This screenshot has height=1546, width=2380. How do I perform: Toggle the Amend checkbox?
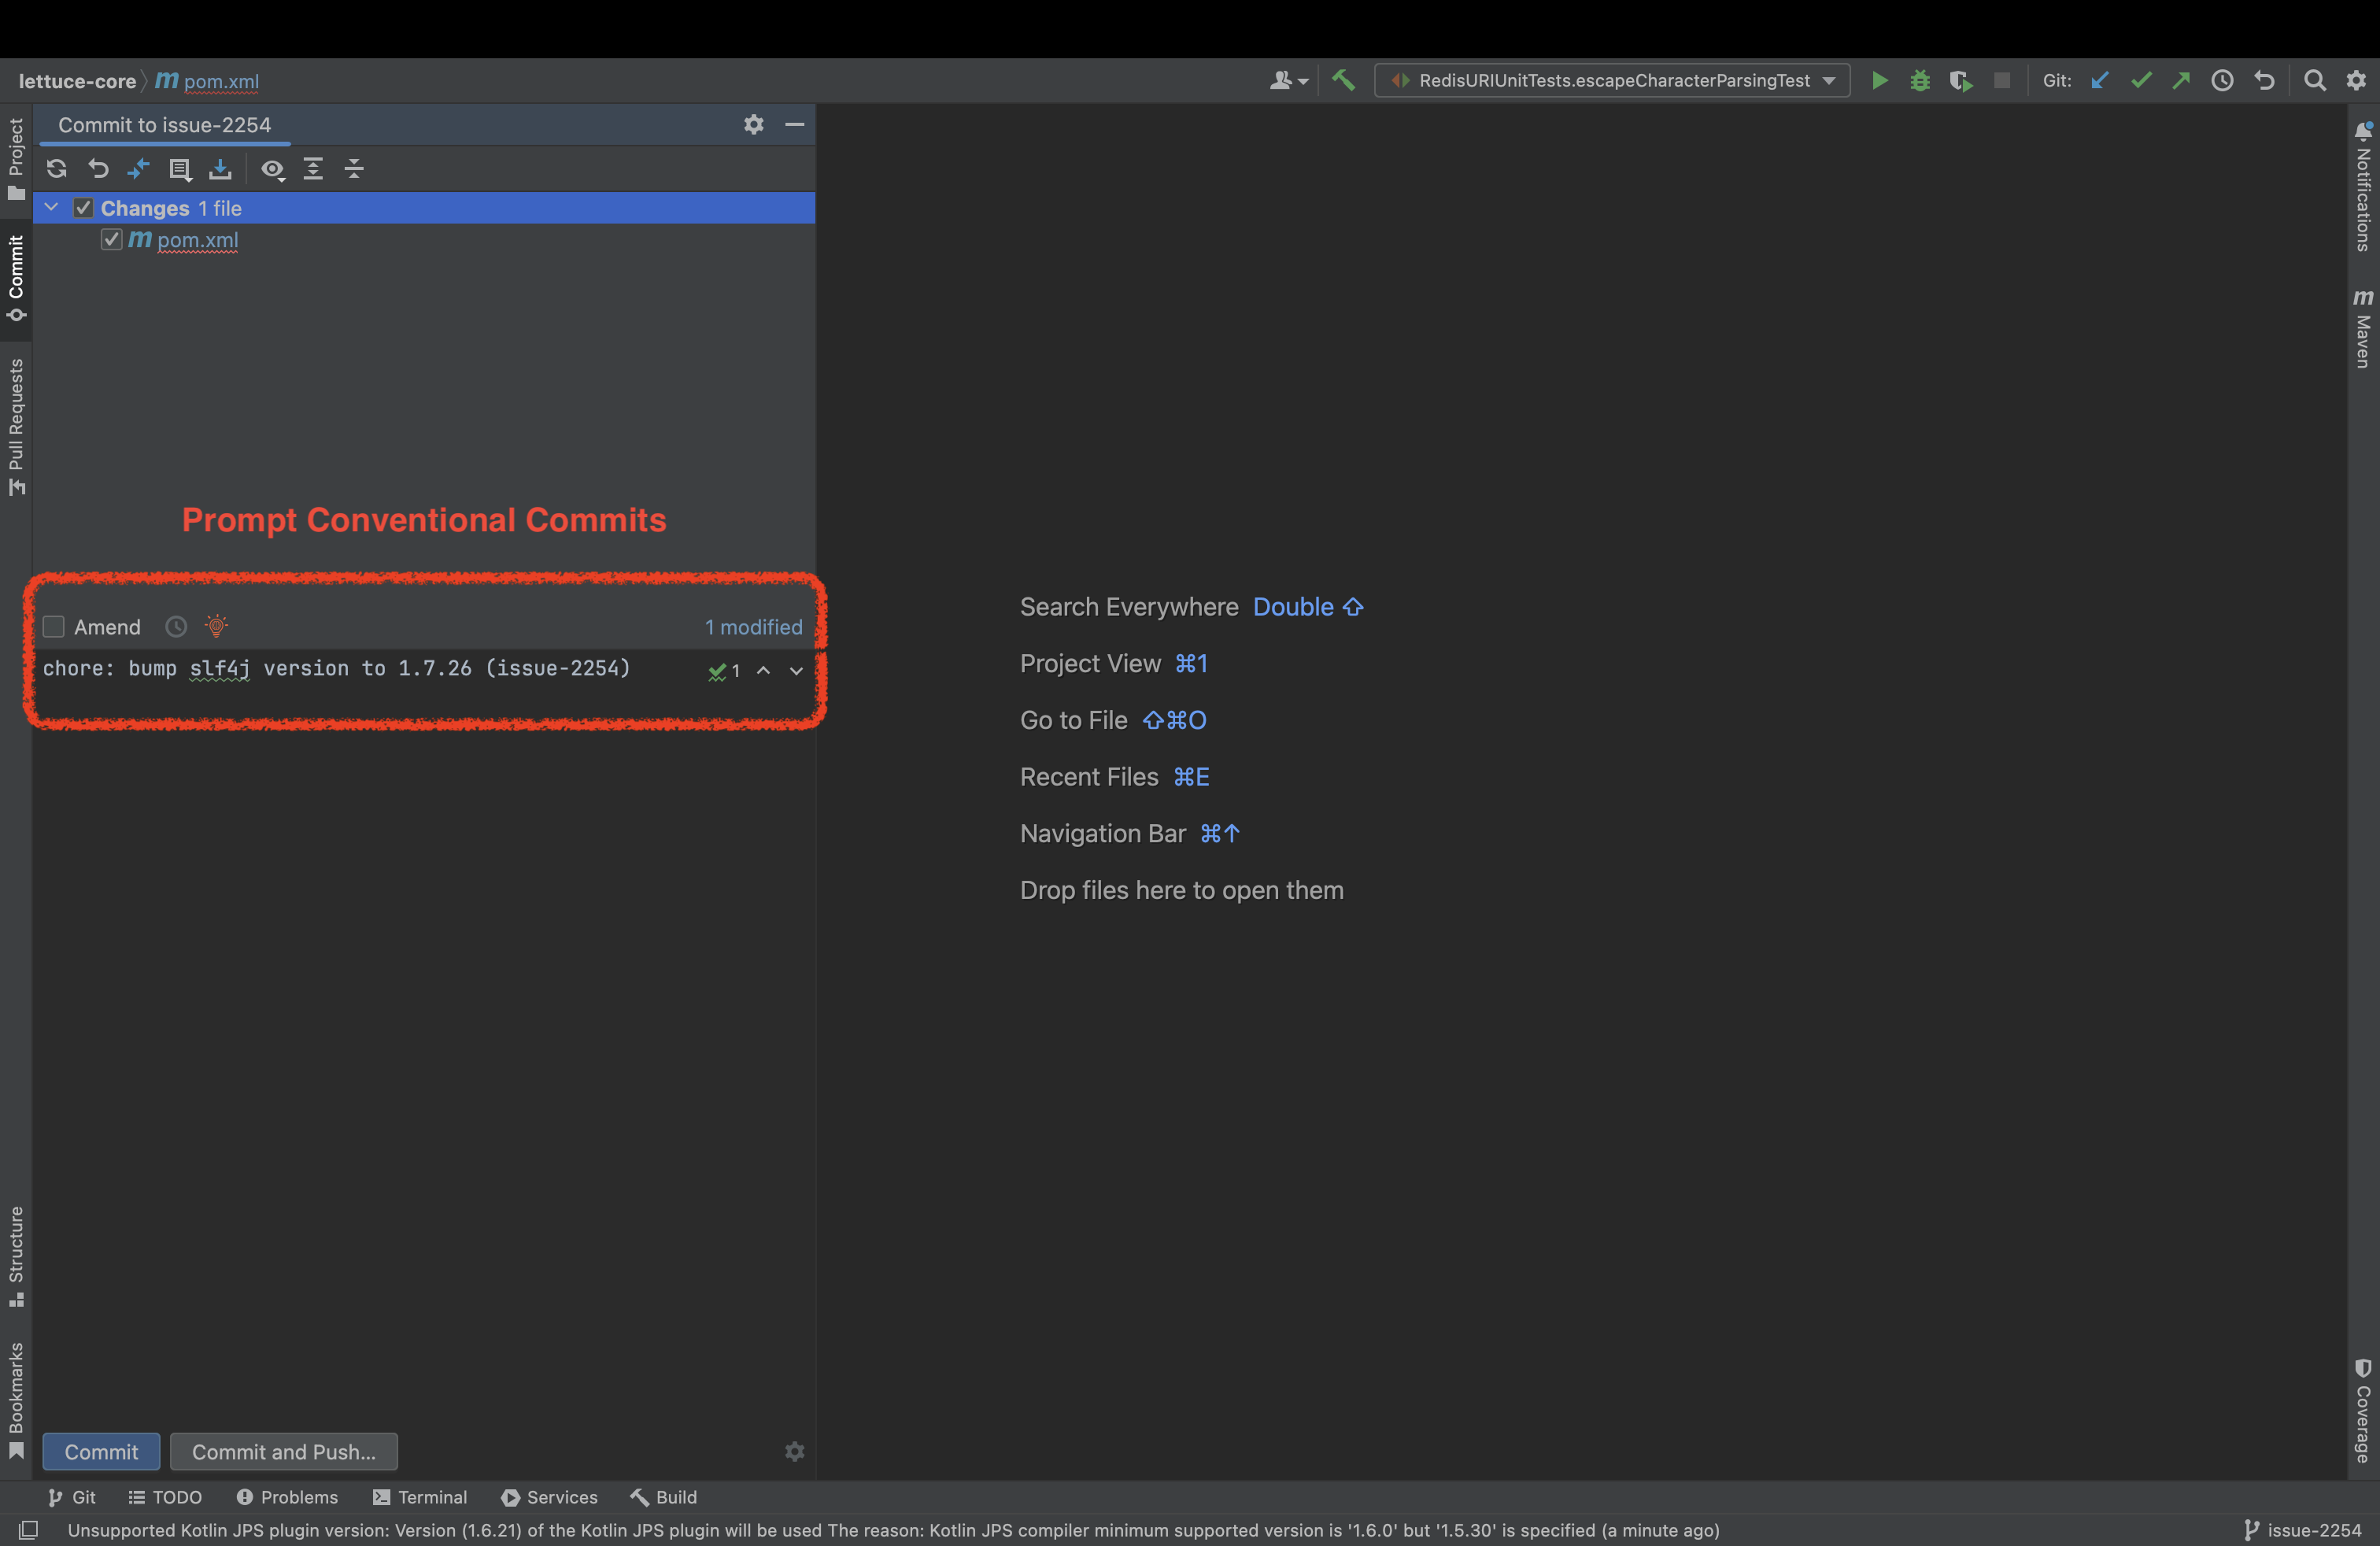click(x=54, y=627)
